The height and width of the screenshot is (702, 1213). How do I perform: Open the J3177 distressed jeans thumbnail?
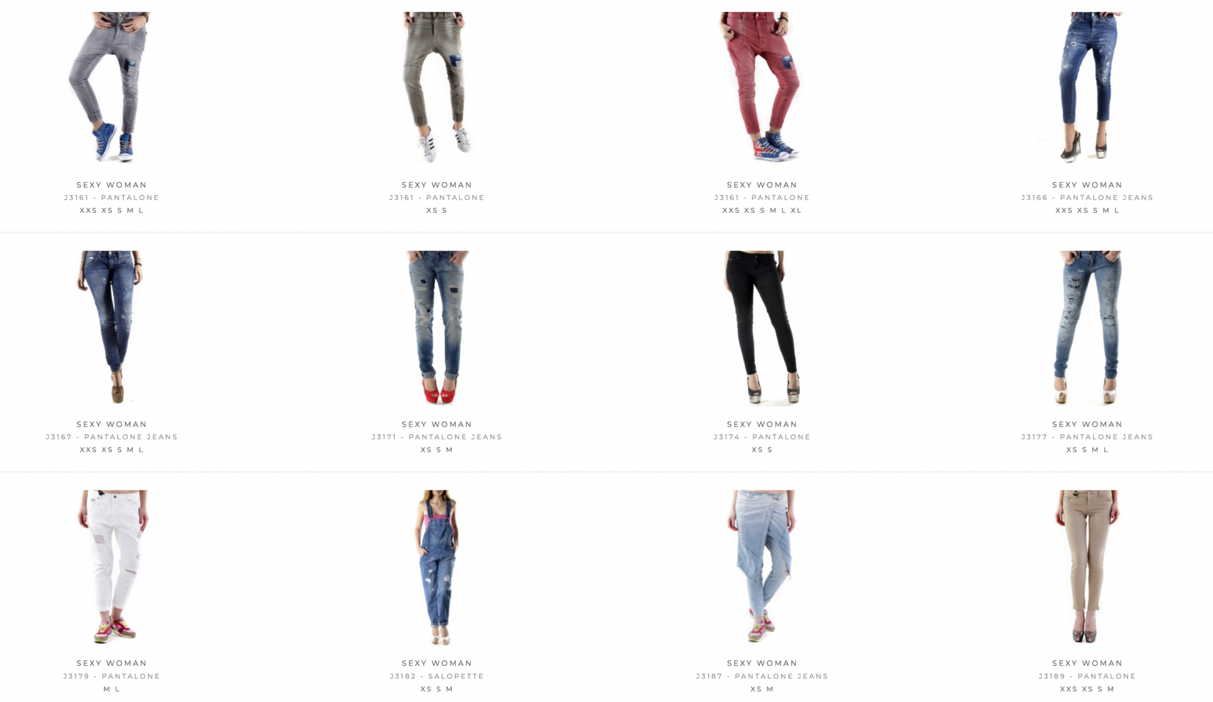point(1087,328)
